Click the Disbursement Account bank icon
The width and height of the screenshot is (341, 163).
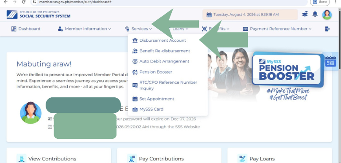[135, 41]
